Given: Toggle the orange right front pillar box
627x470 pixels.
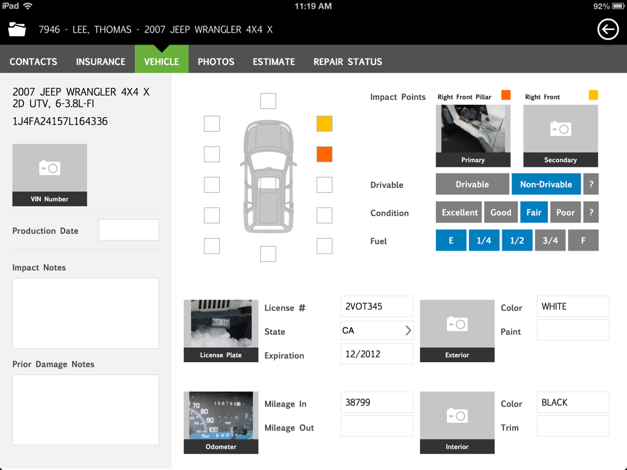Looking at the screenshot, I should [x=324, y=154].
